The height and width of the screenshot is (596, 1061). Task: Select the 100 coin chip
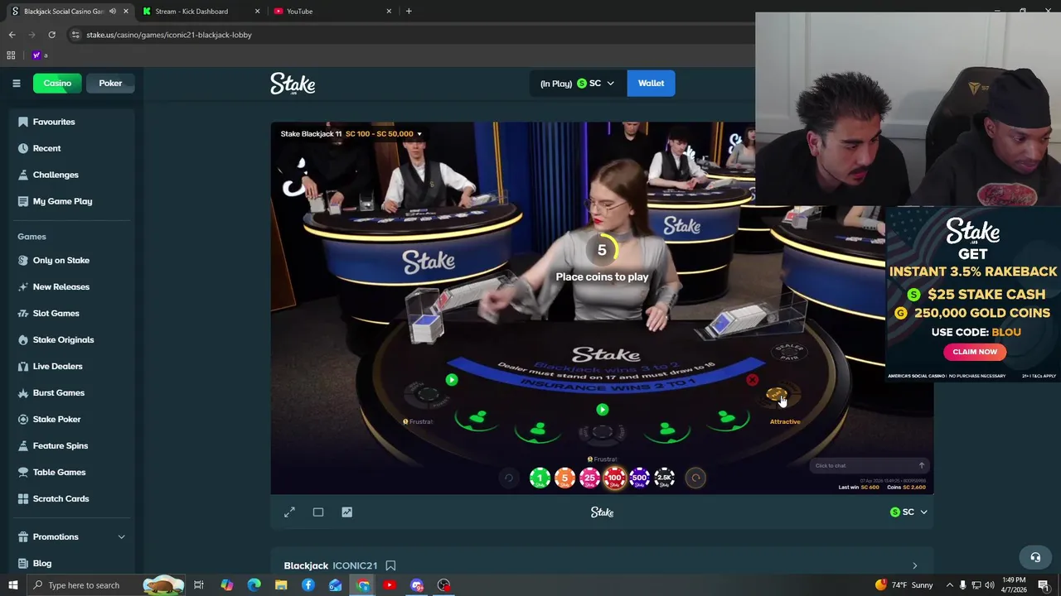(614, 478)
